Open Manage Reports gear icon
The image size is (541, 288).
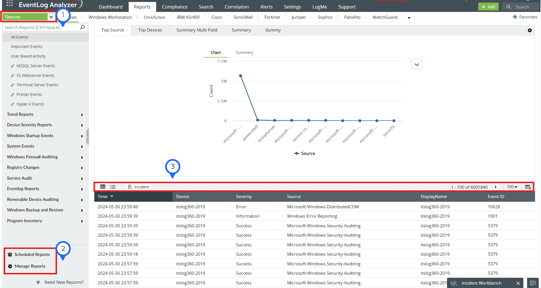10,266
